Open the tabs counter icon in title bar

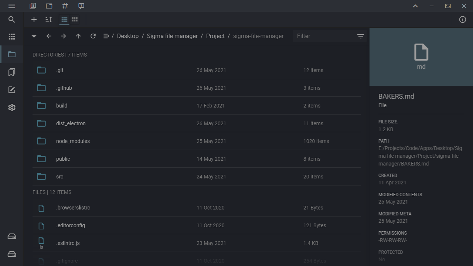33,6
